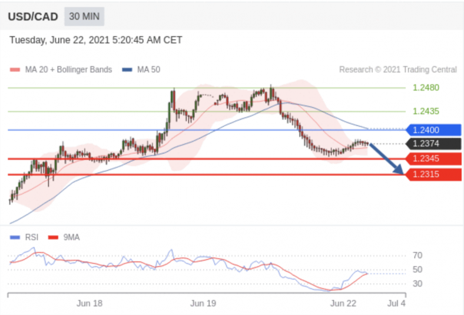Click the "MA 50" legend label

(148, 70)
